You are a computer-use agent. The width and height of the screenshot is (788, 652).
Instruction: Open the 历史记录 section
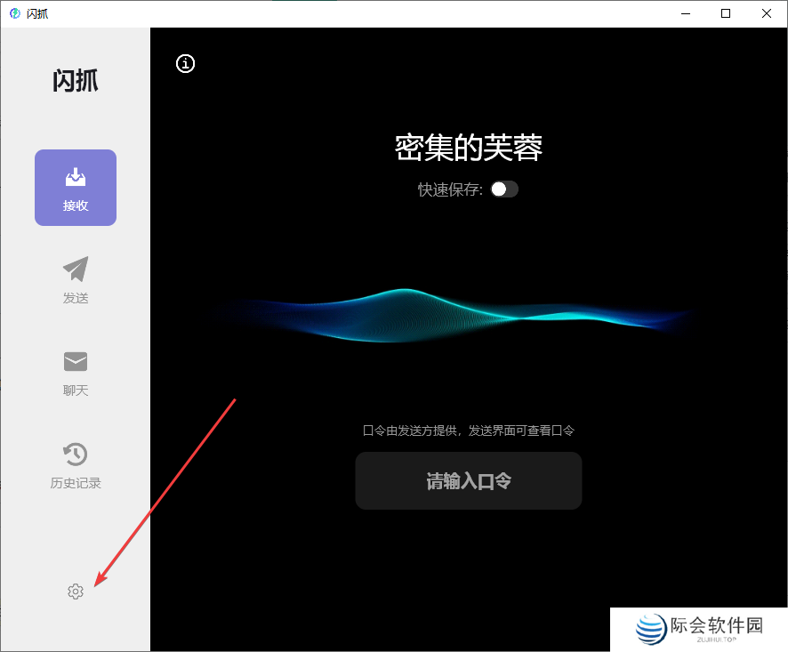pyautogui.click(x=76, y=463)
